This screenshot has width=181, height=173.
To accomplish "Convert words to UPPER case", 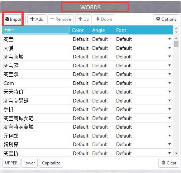I will click(11, 163).
